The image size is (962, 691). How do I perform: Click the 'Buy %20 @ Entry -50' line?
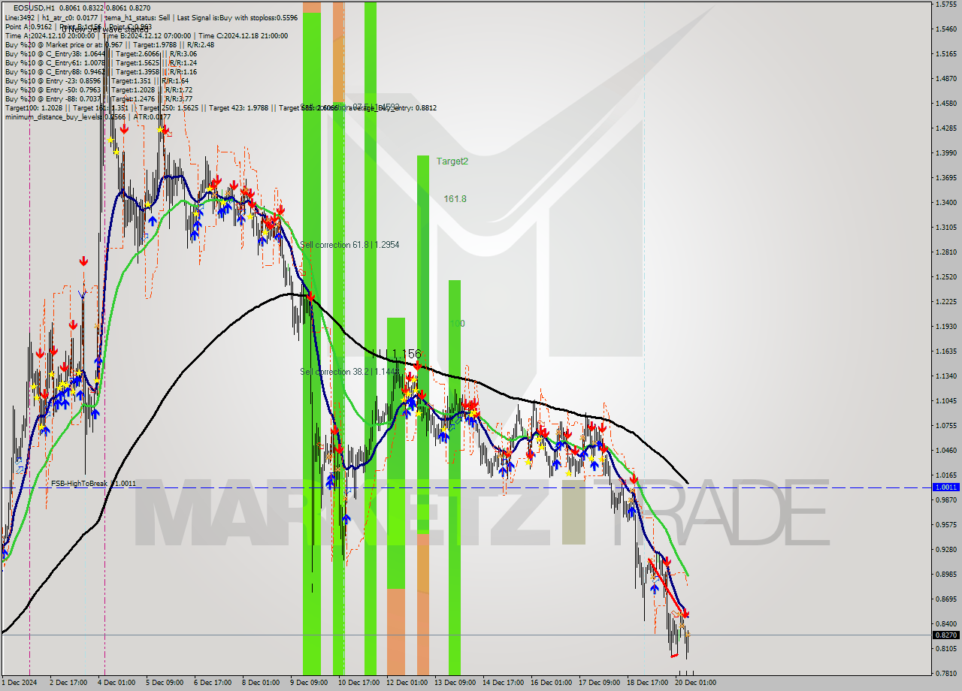tap(98, 89)
